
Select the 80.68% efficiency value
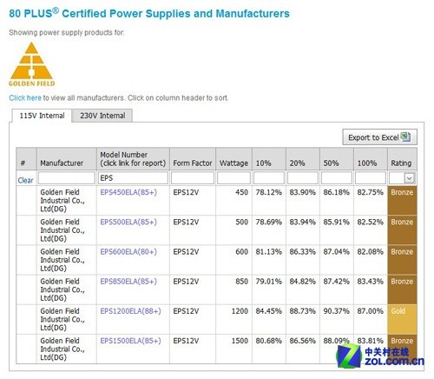(x=269, y=341)
